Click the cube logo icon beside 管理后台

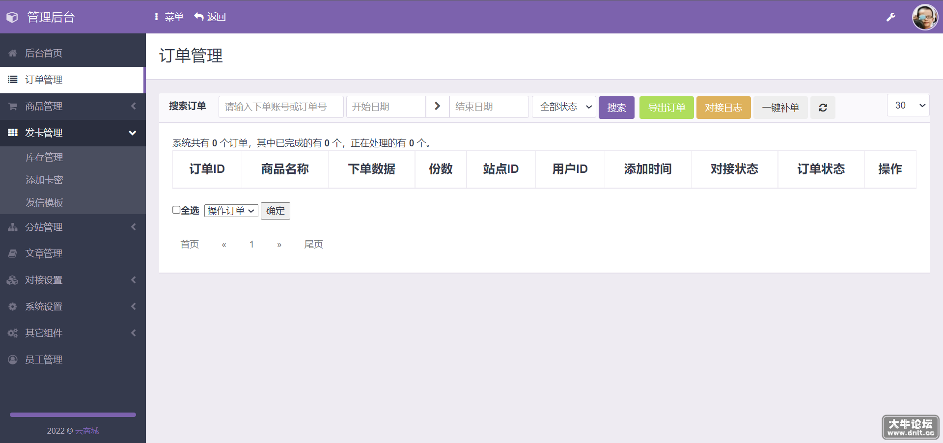12,17
